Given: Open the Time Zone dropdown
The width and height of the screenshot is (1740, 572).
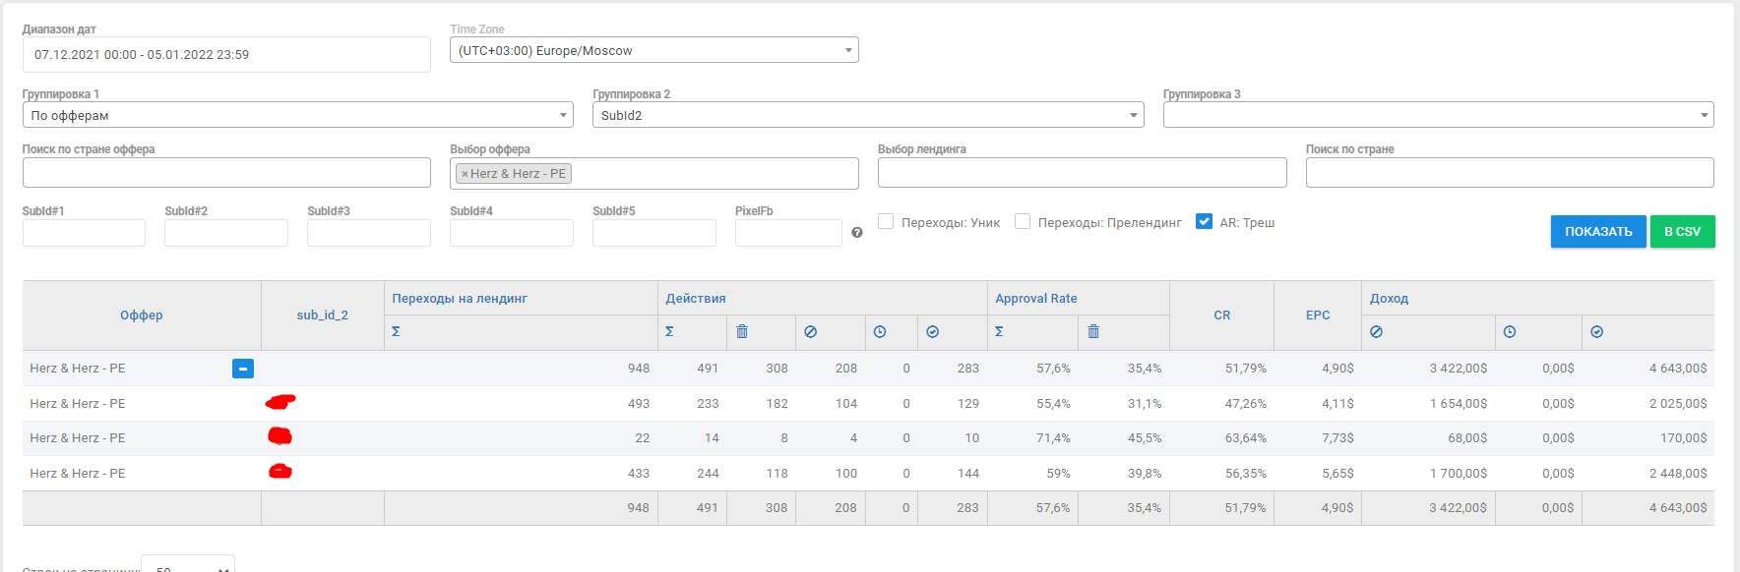Looking at the screenshot, I should click(653, 50).
